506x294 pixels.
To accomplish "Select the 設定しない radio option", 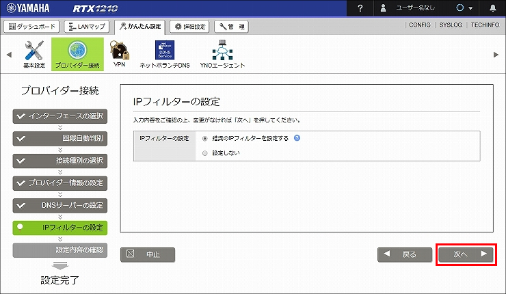I will point(205,153).
